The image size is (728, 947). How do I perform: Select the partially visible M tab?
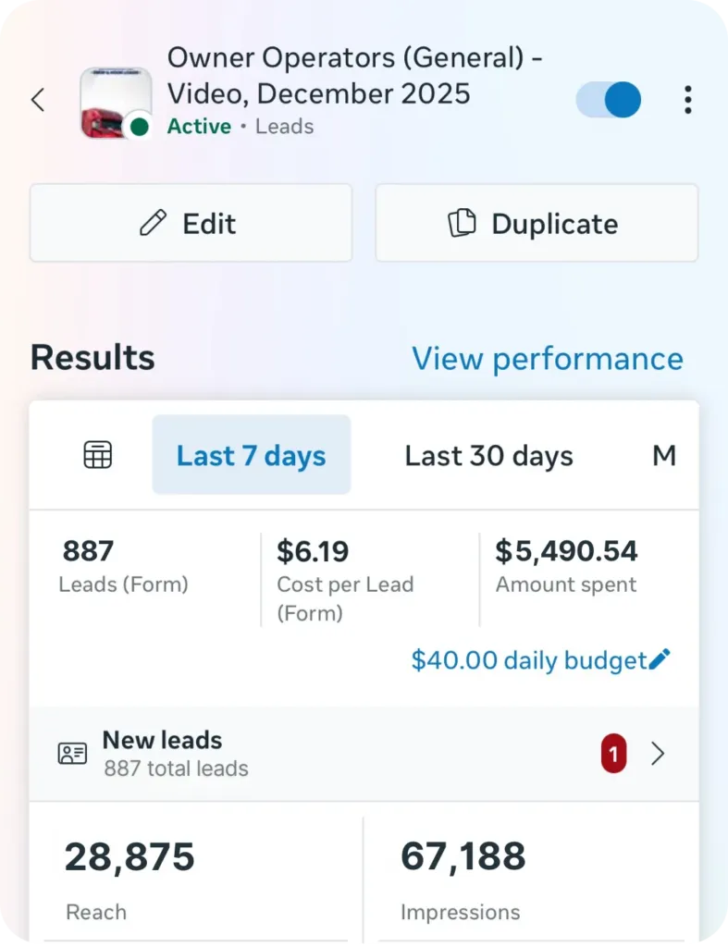(663, 455)
